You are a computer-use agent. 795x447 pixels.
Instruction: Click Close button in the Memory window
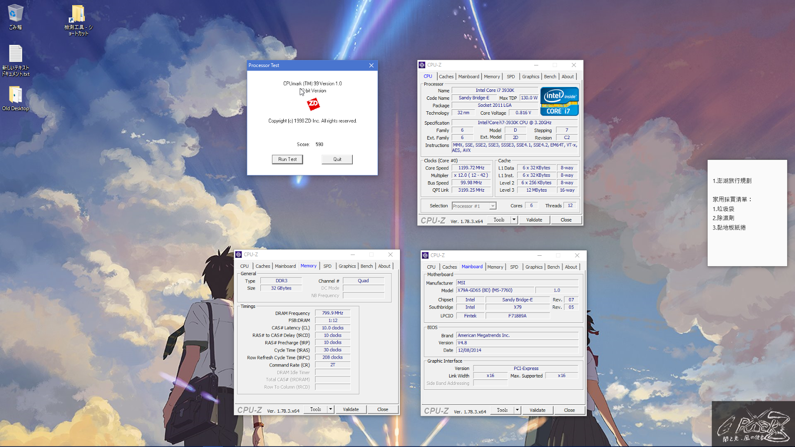point(383,410)
